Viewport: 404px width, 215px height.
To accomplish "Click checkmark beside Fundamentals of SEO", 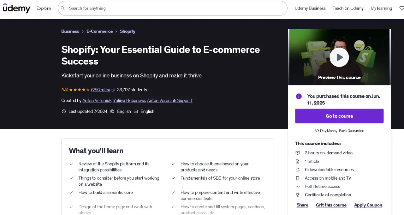I will coord(173,178).
